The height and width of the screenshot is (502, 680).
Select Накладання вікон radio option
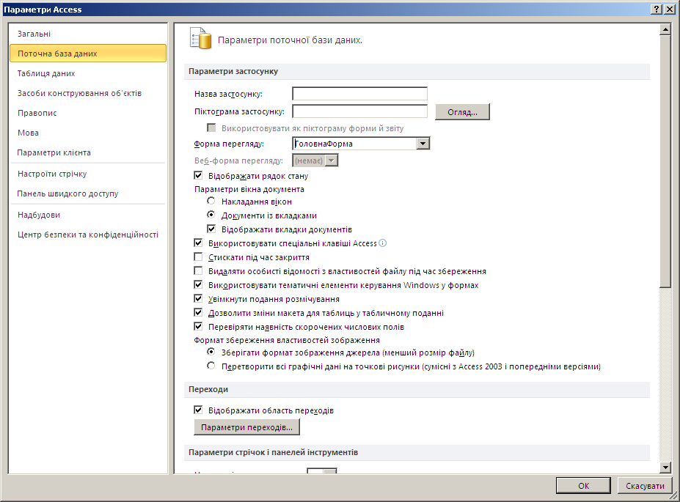tap(211, 202)
